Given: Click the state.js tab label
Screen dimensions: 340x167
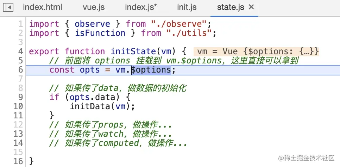Looking at the screenshot, I should 231,7.
